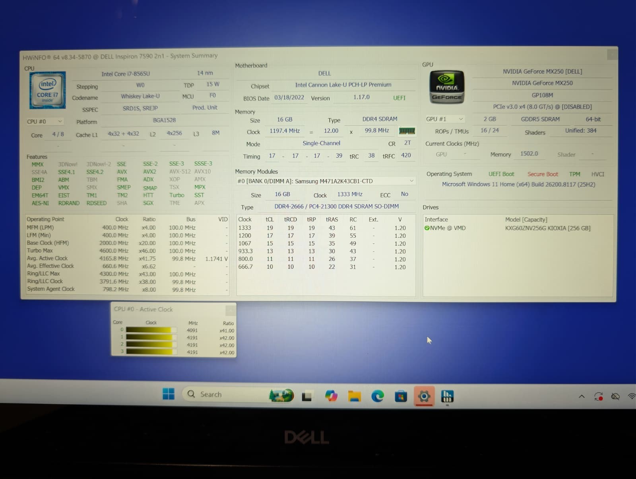Click the 'NVIDIA GeForce MX250 [DELL]' GPU name
Image resolution: width=636 pixels, height=479 pixels.
click(542, 72)
